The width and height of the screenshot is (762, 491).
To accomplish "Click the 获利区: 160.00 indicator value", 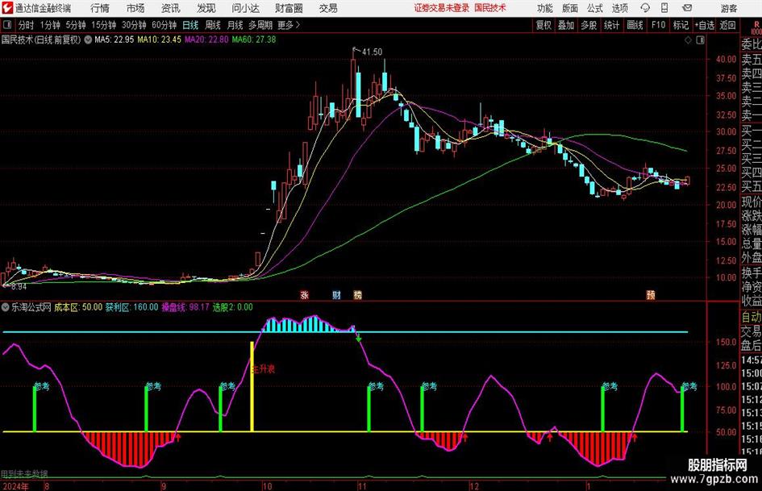I will [132, 307].
